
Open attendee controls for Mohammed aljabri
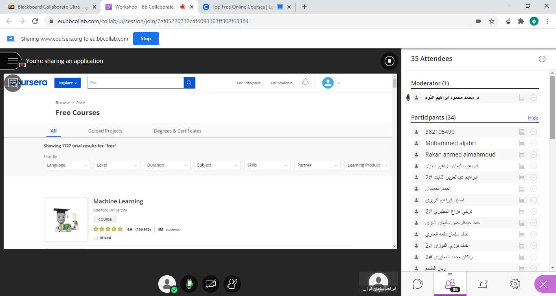[x=534, y=143]
